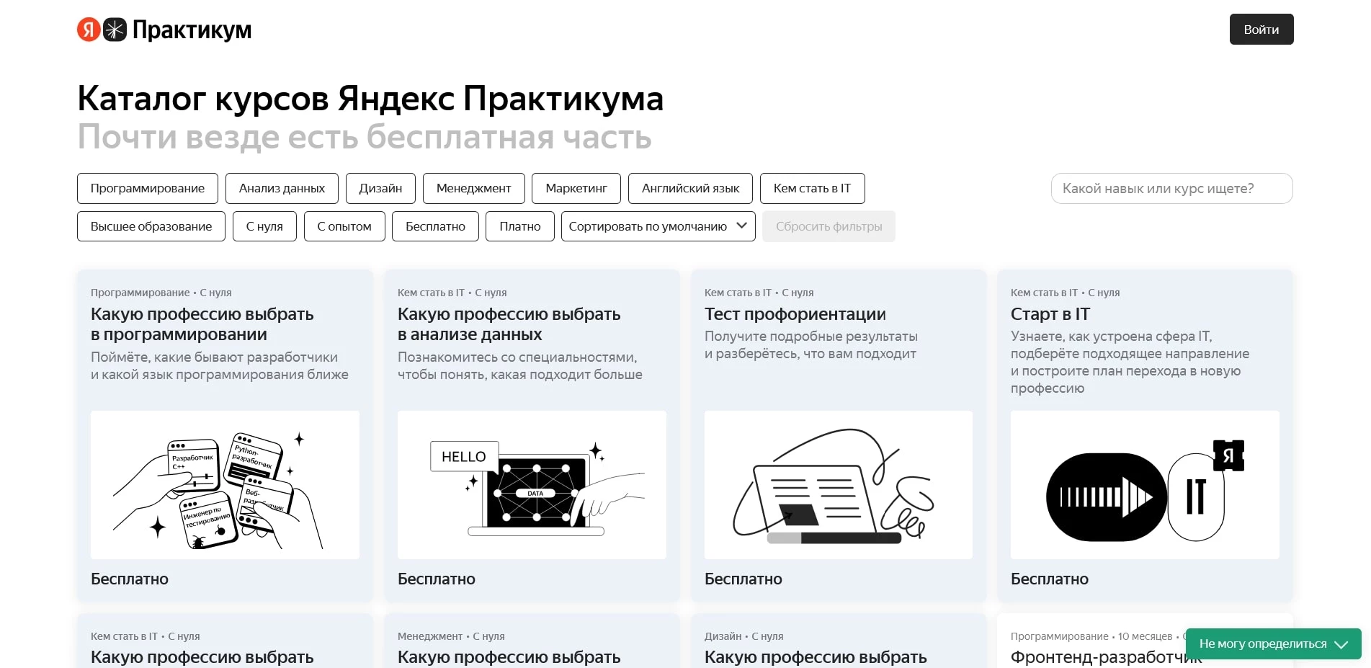Click the Войти button

(1261, 30)
